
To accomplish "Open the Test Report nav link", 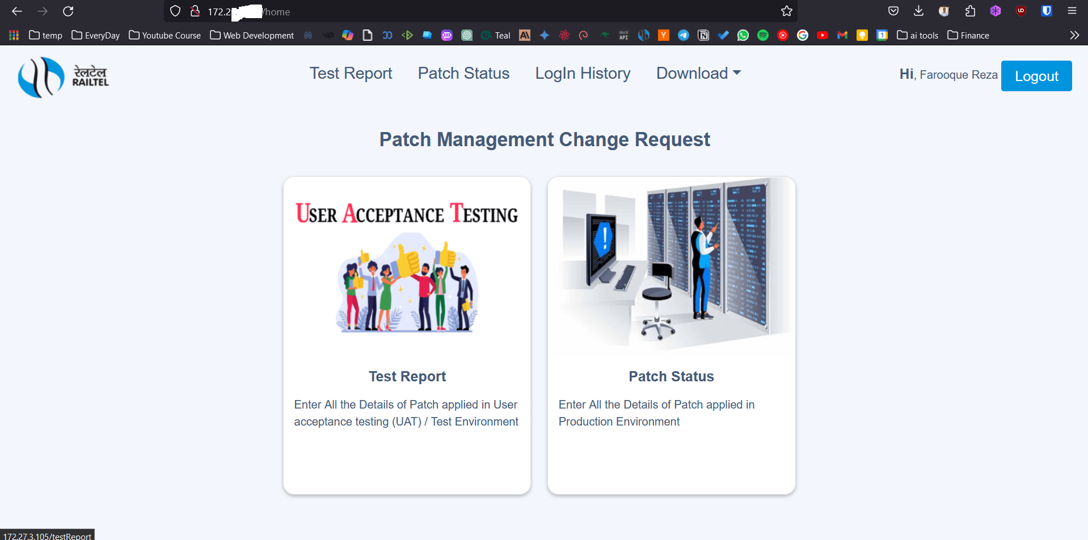I will tap(351, 74).
